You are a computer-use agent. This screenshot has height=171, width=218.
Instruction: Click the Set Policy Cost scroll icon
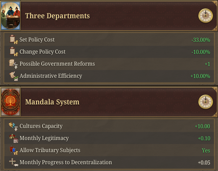(14, 40)
